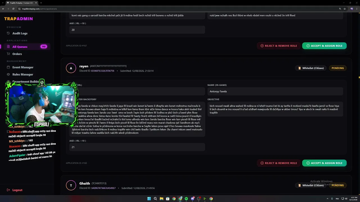Show hidden system tray icons
360x202 pixels.
coord(327,199)
